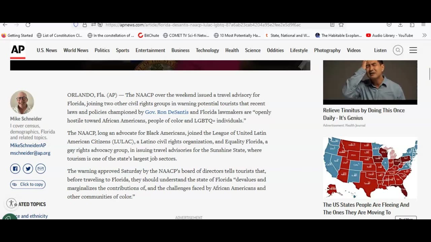Open Business section
This screenshot has width=431, height=242.
(180, 50)
